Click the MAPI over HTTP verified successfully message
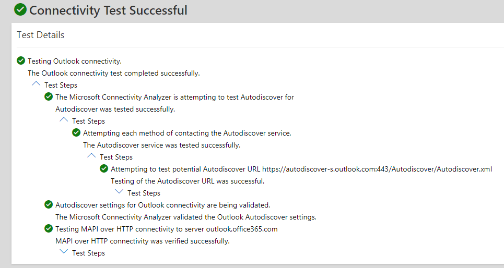Viewport: 504px width, 268px height. point(143,241)
